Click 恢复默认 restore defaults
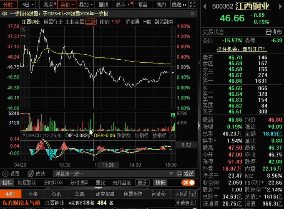284x209 pixels. click(x=27, y=183)
